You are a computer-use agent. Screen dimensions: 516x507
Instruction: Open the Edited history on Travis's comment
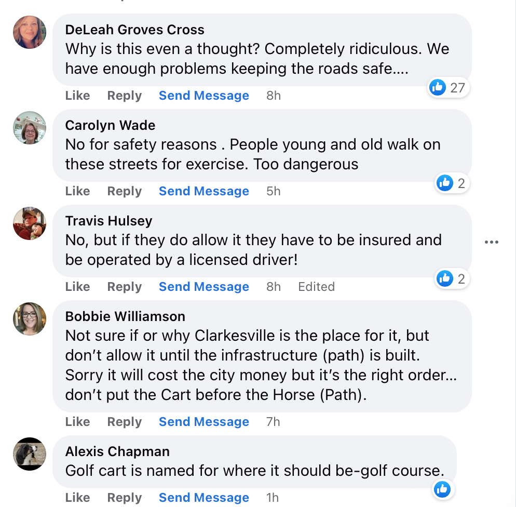[x=316, y=287]
